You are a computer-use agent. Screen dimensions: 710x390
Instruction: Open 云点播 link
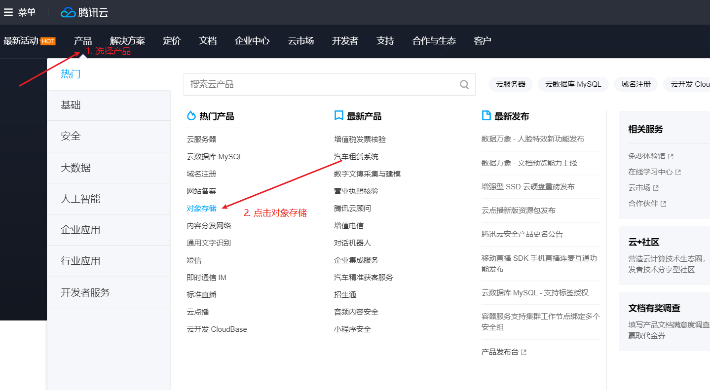tap(198, 312)
